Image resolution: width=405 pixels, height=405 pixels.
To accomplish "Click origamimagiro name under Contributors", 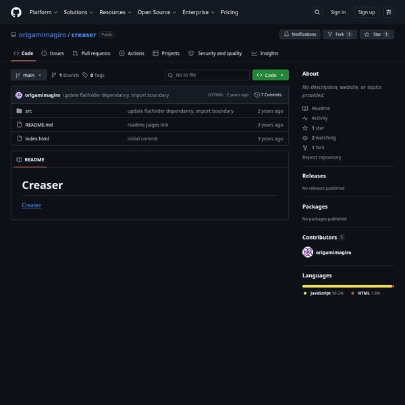I will (x=333, y=252).
